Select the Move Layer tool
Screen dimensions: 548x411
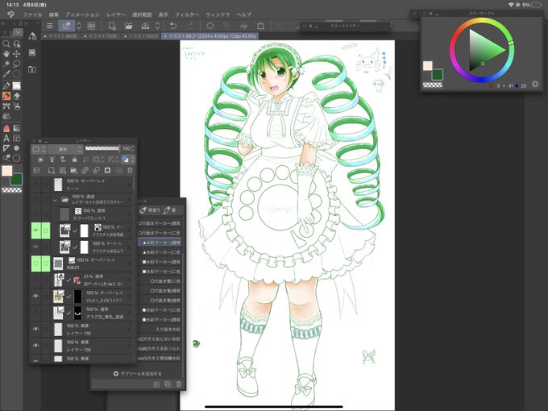click(16, 54)
